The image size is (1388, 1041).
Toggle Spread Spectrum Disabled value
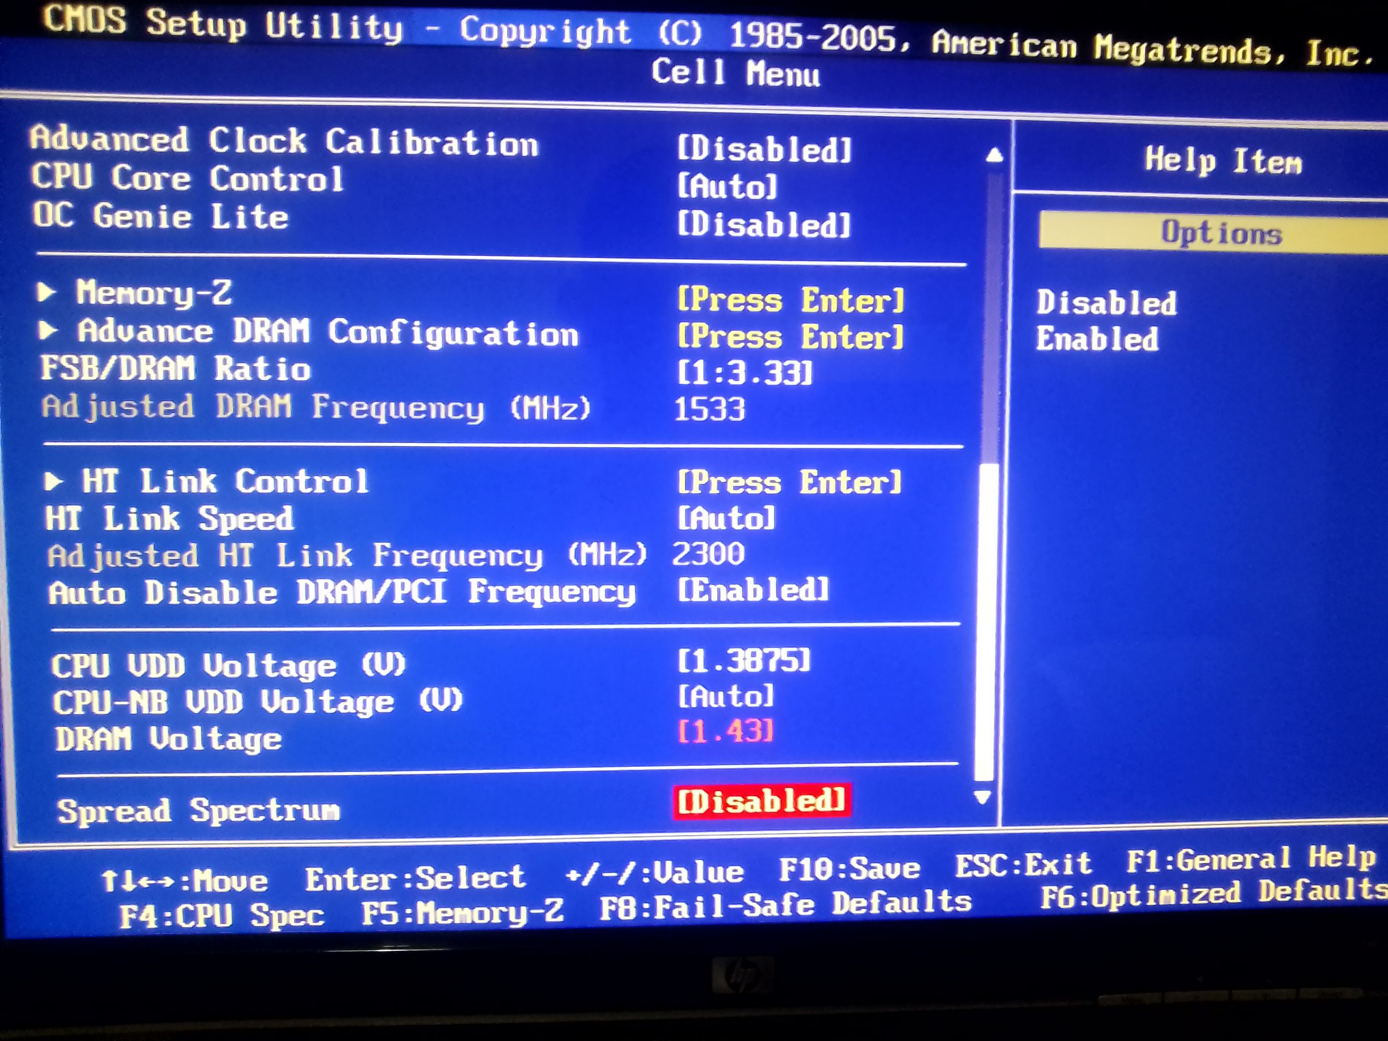(x=762, y=801)
